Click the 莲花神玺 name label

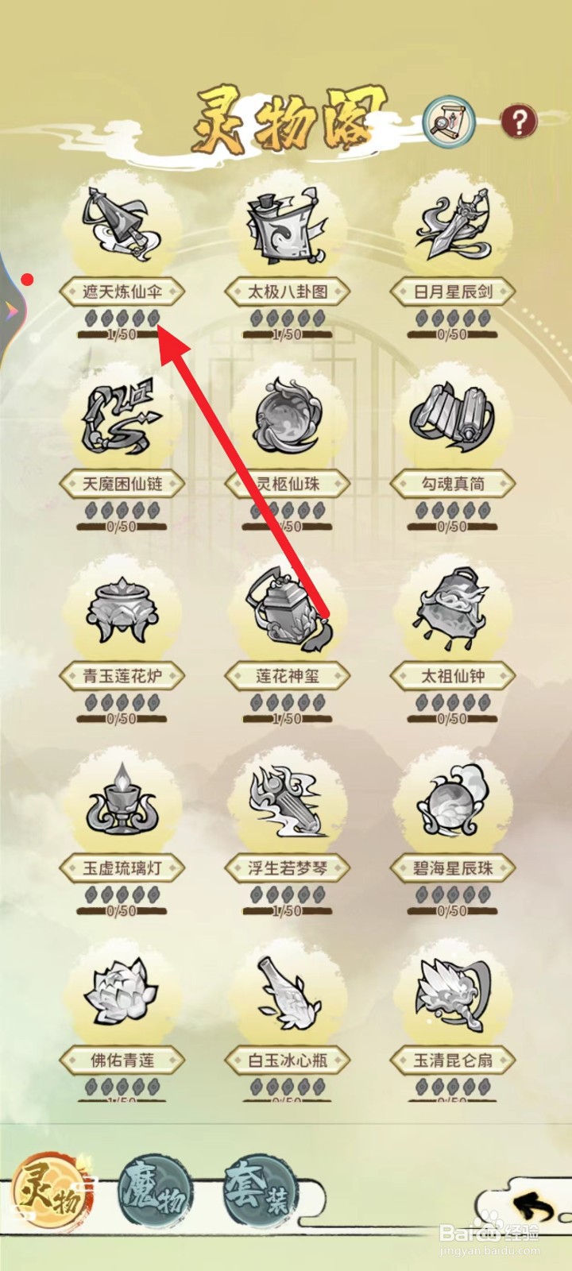[287, 676]
